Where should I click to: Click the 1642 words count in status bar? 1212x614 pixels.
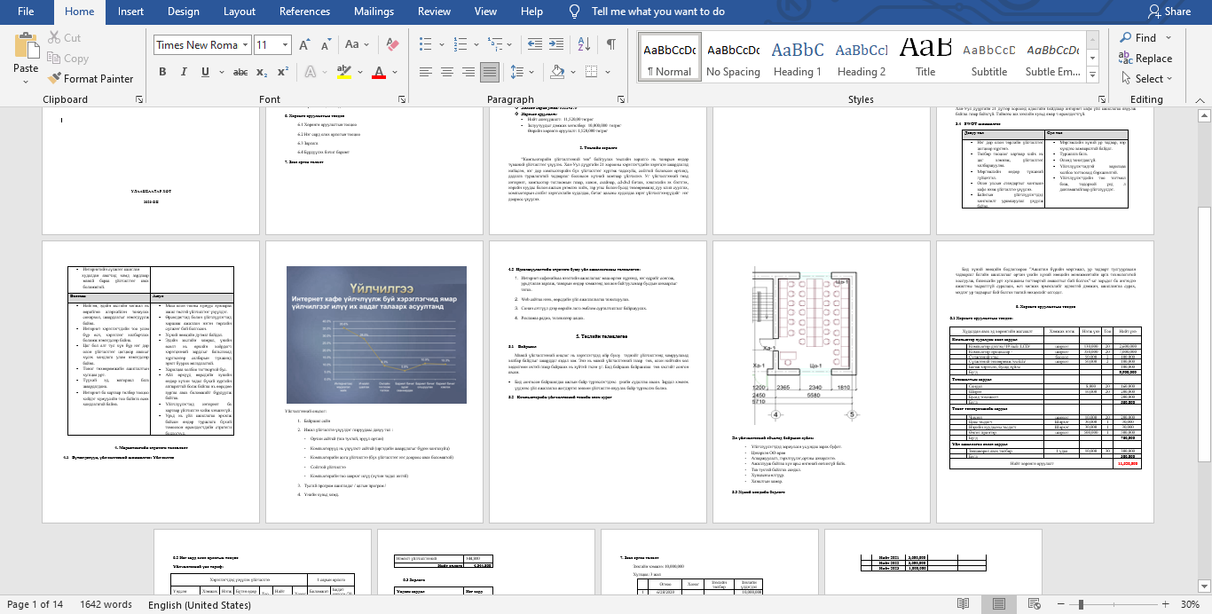(x=105, y=605)
